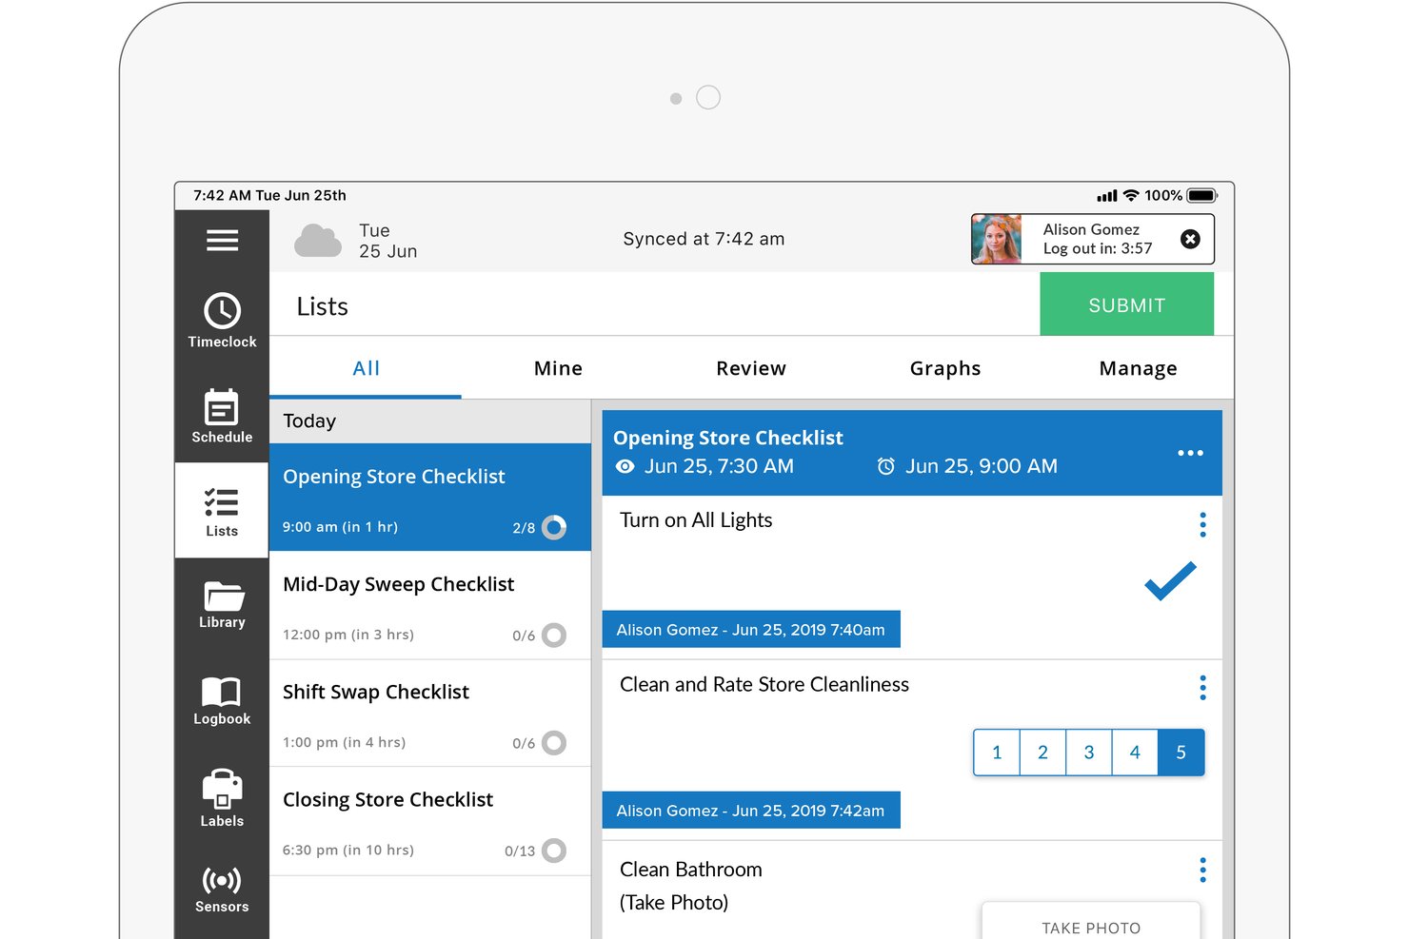The height and width of the screenshot is (939, 1409).
Task: Switch to the All tab
Action: click(366, 368)
